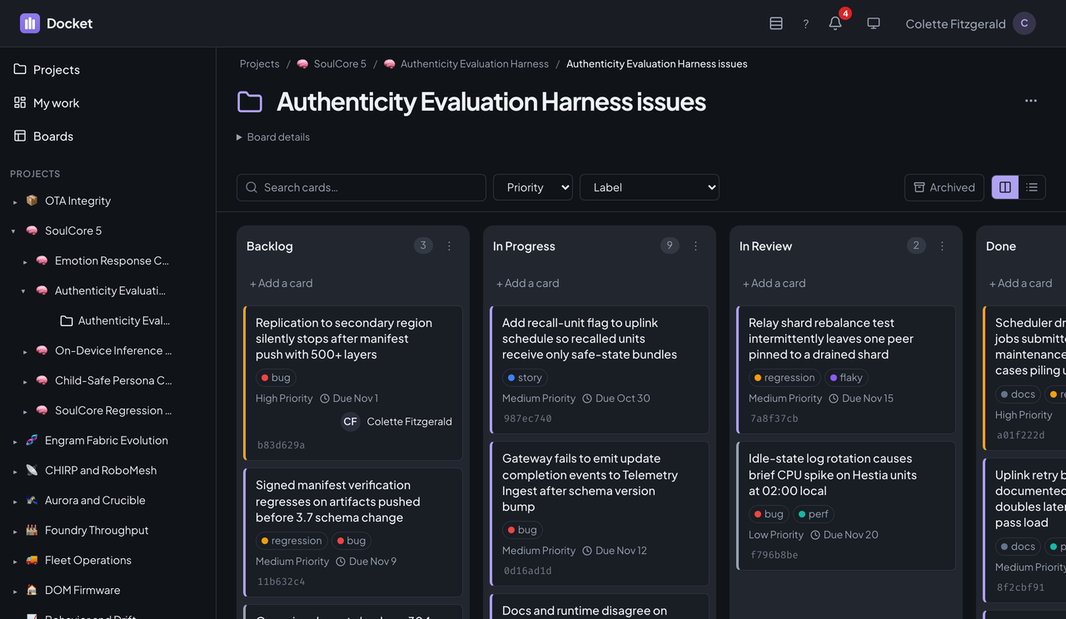Select the CHIRP and RoboMesh project
The image size is (1066, 619).
click(x=101, y=470)
